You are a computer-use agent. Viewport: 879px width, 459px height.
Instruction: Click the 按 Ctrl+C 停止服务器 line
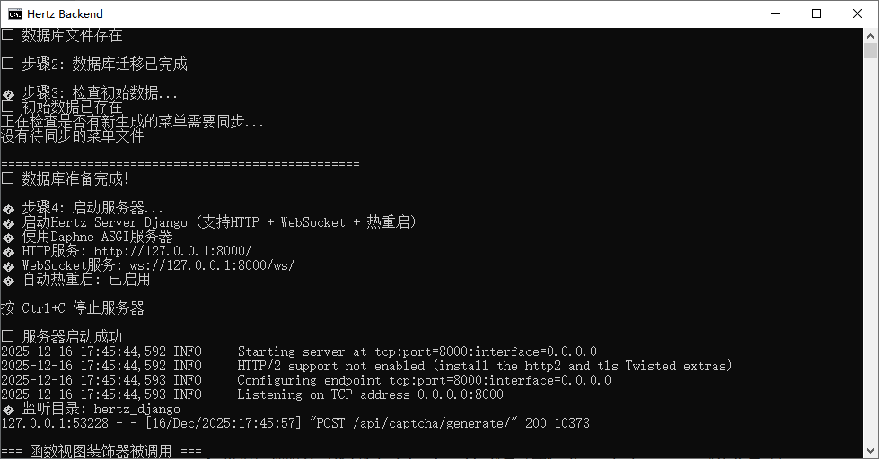[73, 308]
